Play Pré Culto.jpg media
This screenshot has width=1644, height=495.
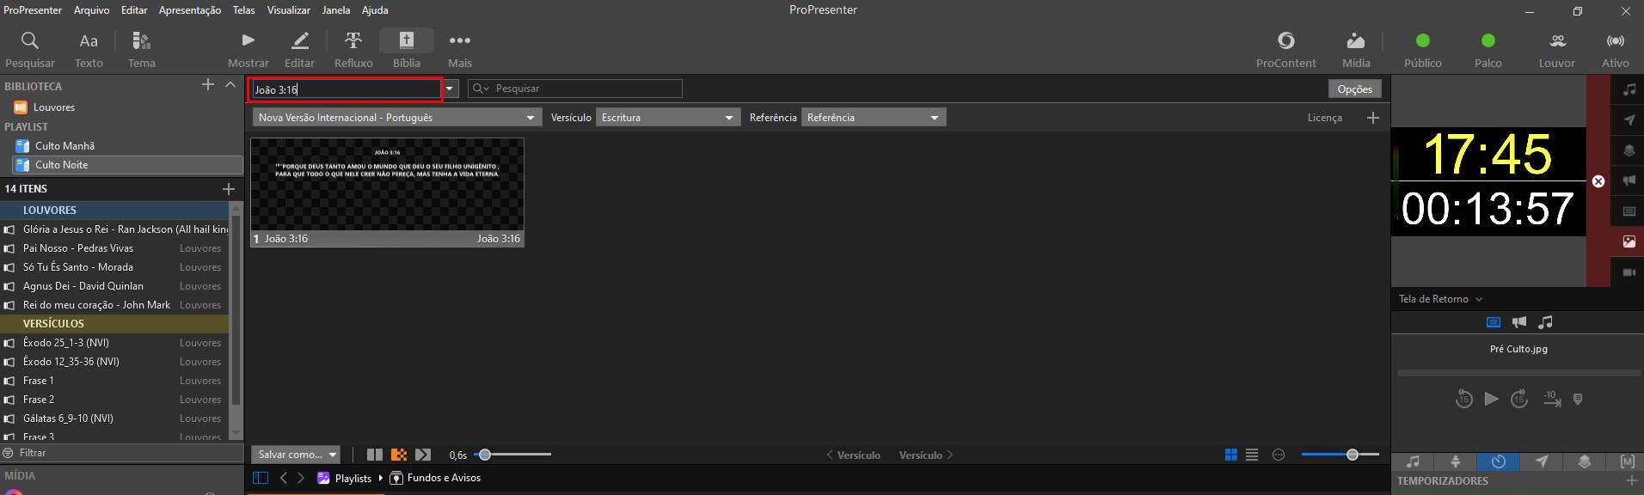click(1492, 399)
